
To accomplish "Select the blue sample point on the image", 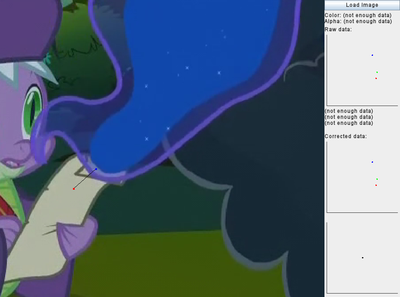I will point(96,169).
